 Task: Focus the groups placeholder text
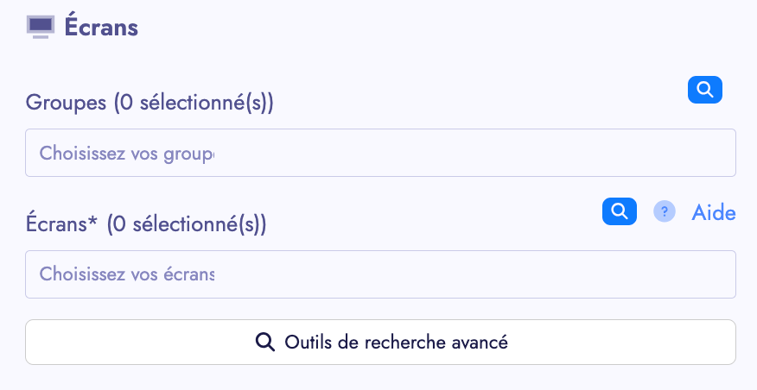(127, 154)
